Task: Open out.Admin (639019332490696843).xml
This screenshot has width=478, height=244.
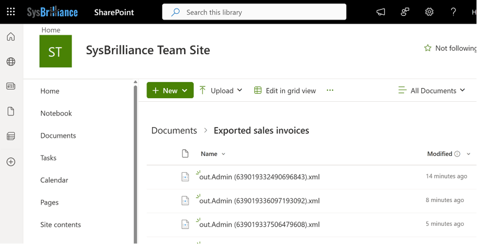Action: [259, 177]
